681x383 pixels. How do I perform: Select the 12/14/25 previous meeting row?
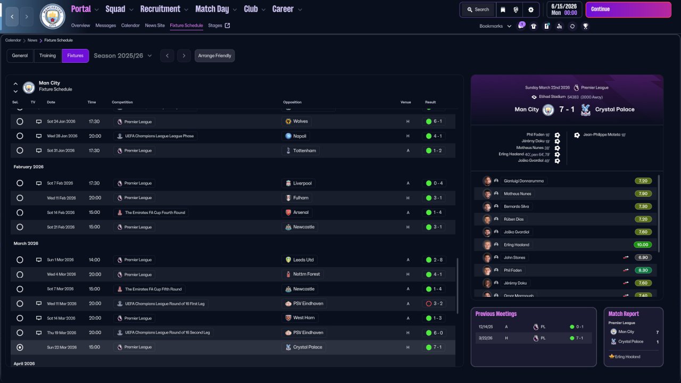(534, 327)
